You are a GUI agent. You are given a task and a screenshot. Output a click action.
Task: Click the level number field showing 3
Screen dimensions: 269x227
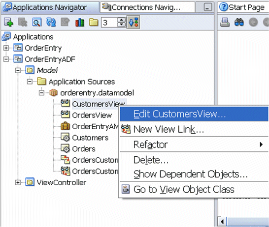coord(109,22)
